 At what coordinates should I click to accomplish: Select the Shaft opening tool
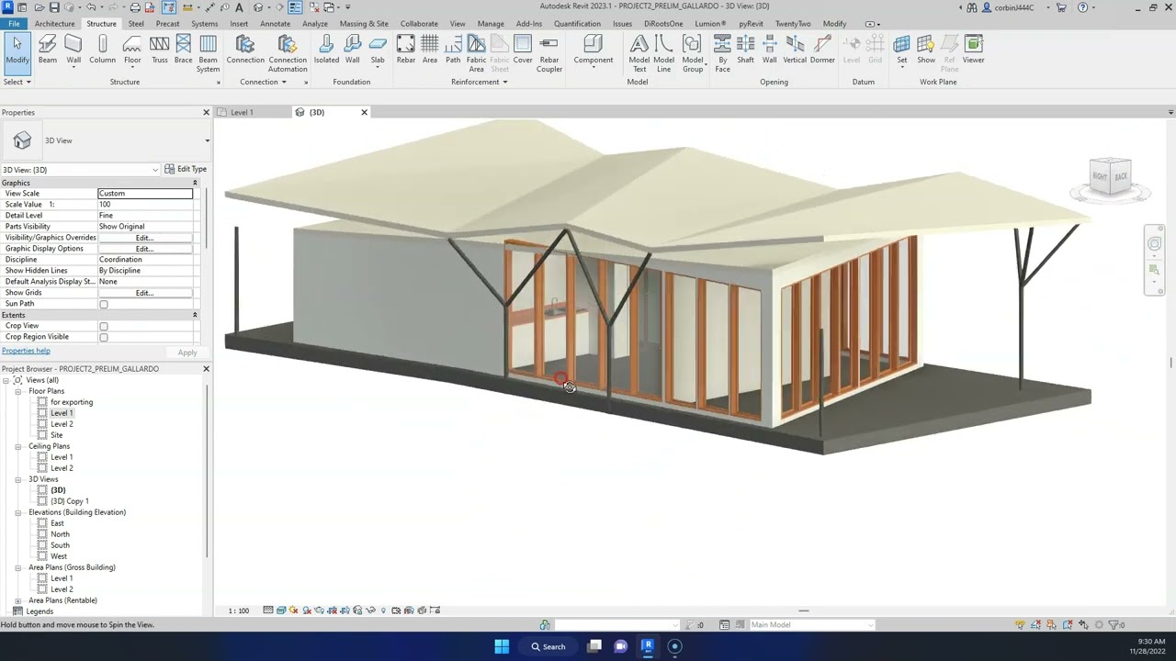(745, 50)
